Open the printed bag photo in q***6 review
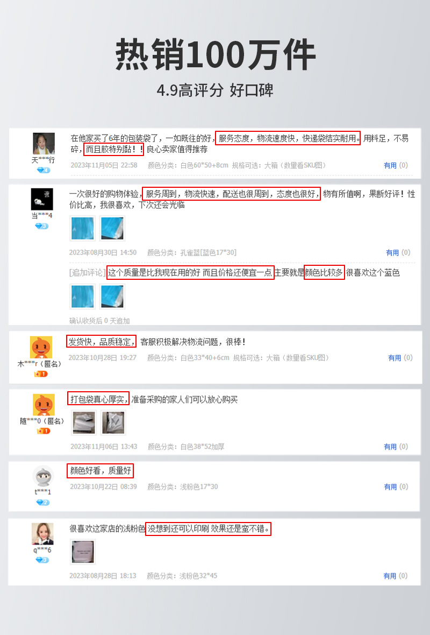Image resolution: width=430 pixels, height=635 pixels. click(x=83, y=552)
